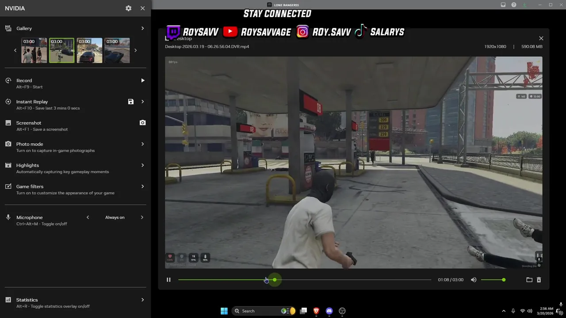Viewport: 566px width, 318px height.
Task: Open NVIDIA overlay settings gear
Action: tap(128, 8)
